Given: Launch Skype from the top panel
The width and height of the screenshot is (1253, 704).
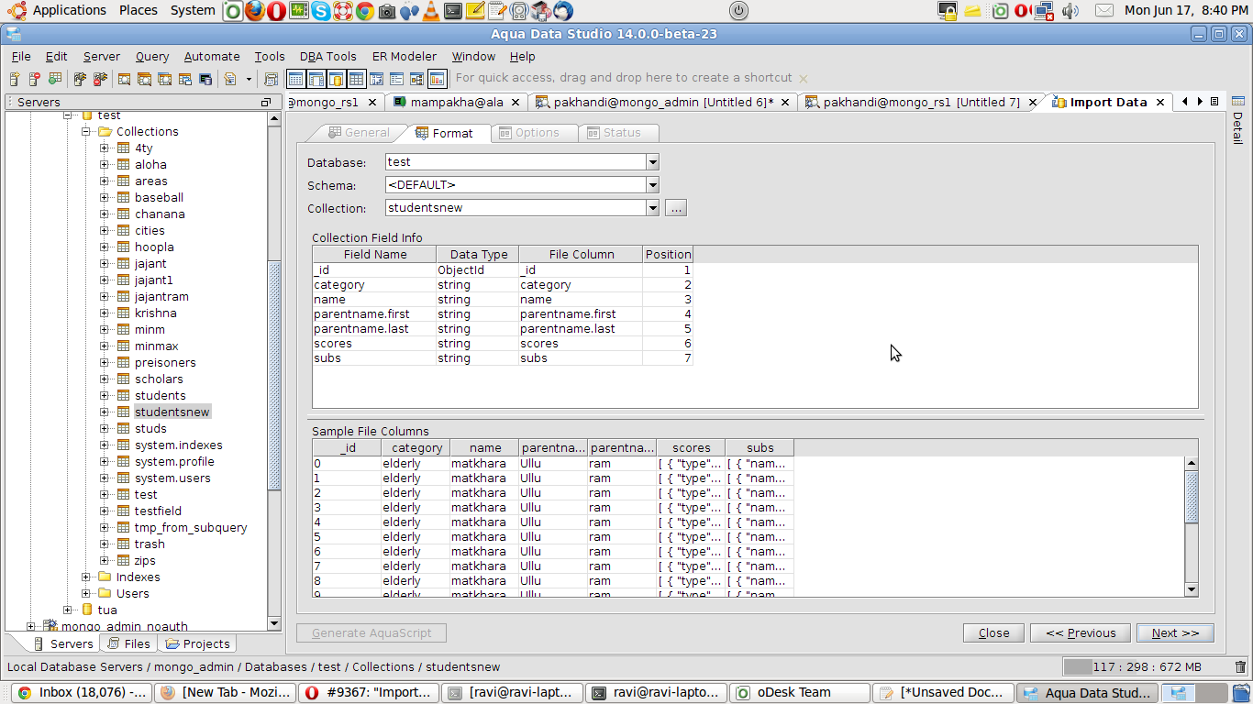Looking at the screenshot, I should [321, 11].
